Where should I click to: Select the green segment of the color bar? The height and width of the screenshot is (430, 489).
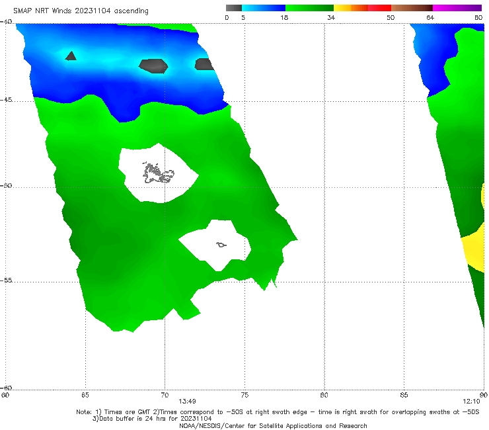click(x=309, y=8)
